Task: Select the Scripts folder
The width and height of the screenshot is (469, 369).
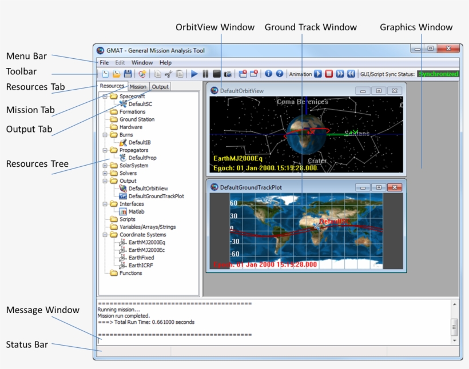Action: (x=128, y=219)
